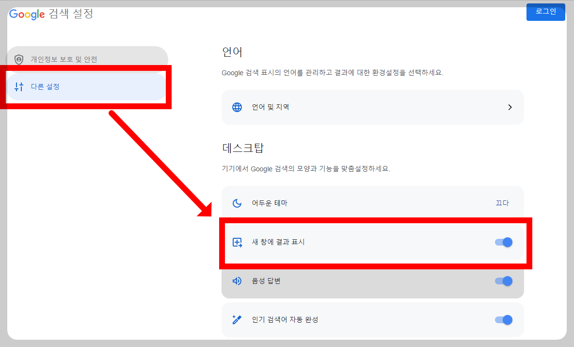Open the 언어 및 지역 settings row

[x=372, y=107]
